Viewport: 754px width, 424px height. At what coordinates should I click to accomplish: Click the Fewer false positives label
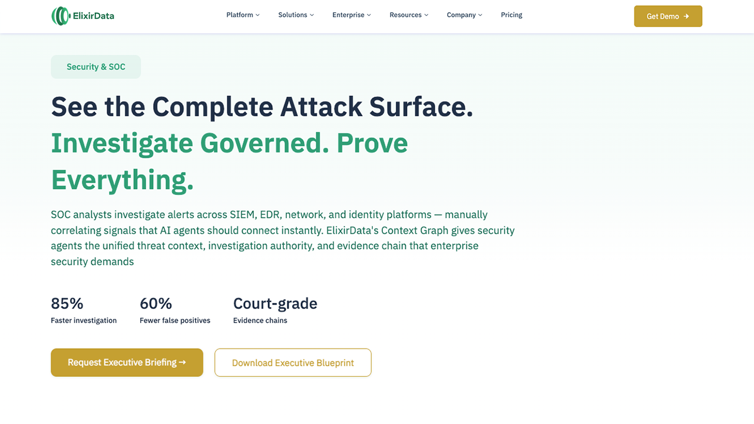[175, 320]
